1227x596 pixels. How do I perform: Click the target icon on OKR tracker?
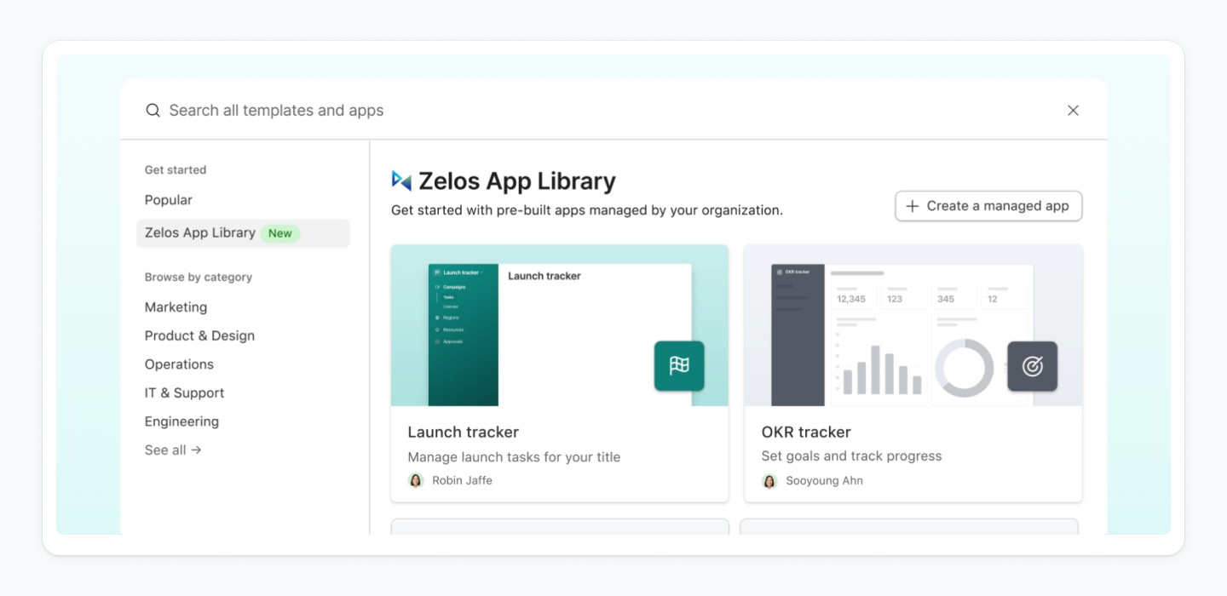tap(1033, 366)
